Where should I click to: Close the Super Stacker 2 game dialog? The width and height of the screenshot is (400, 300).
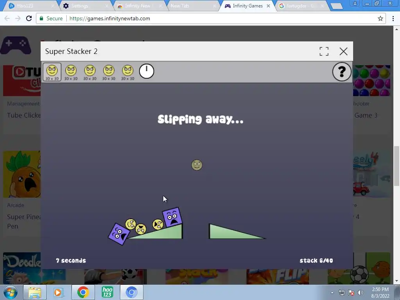pos(343,51)
